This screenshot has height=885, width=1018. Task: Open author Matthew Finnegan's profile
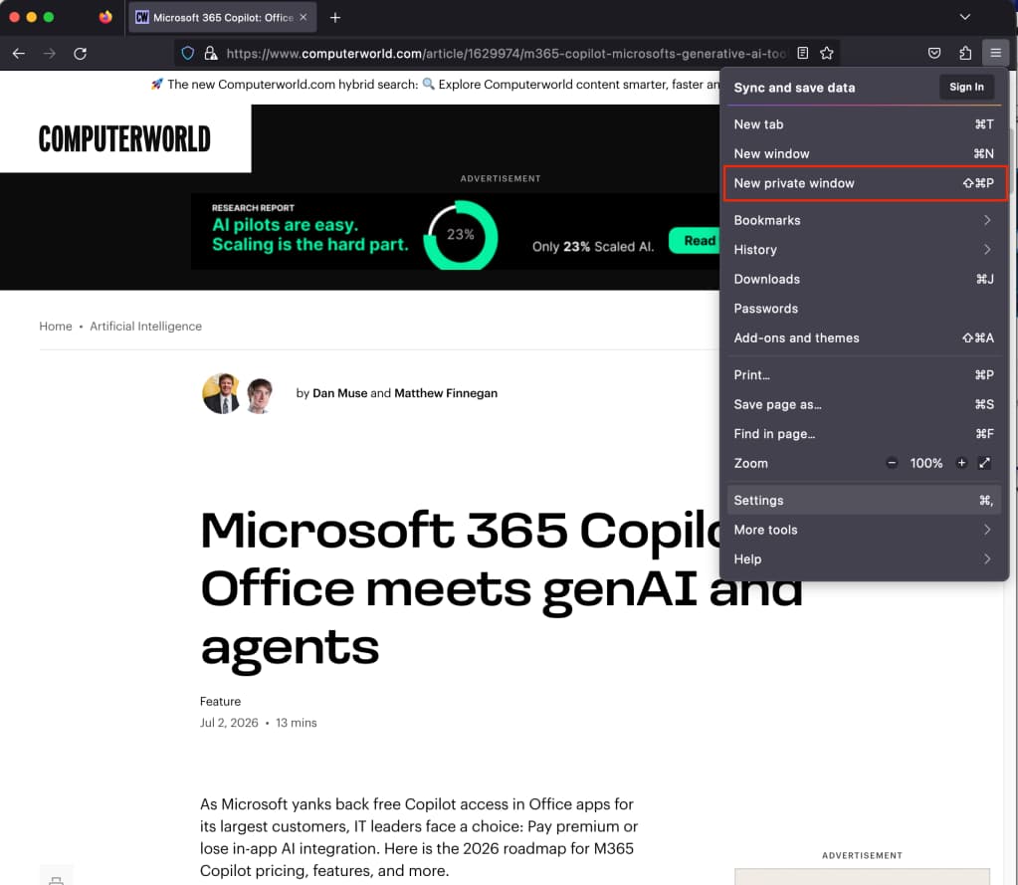[446, 393]
